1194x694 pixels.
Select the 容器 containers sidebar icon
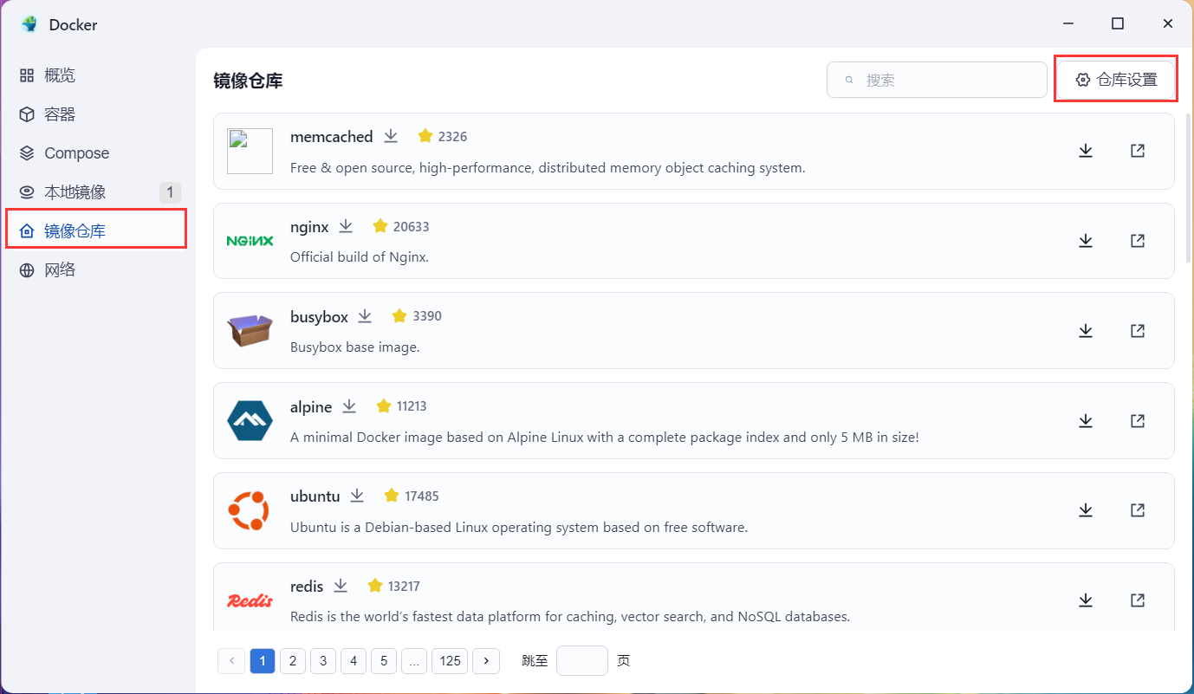click(x=27, y=114)
